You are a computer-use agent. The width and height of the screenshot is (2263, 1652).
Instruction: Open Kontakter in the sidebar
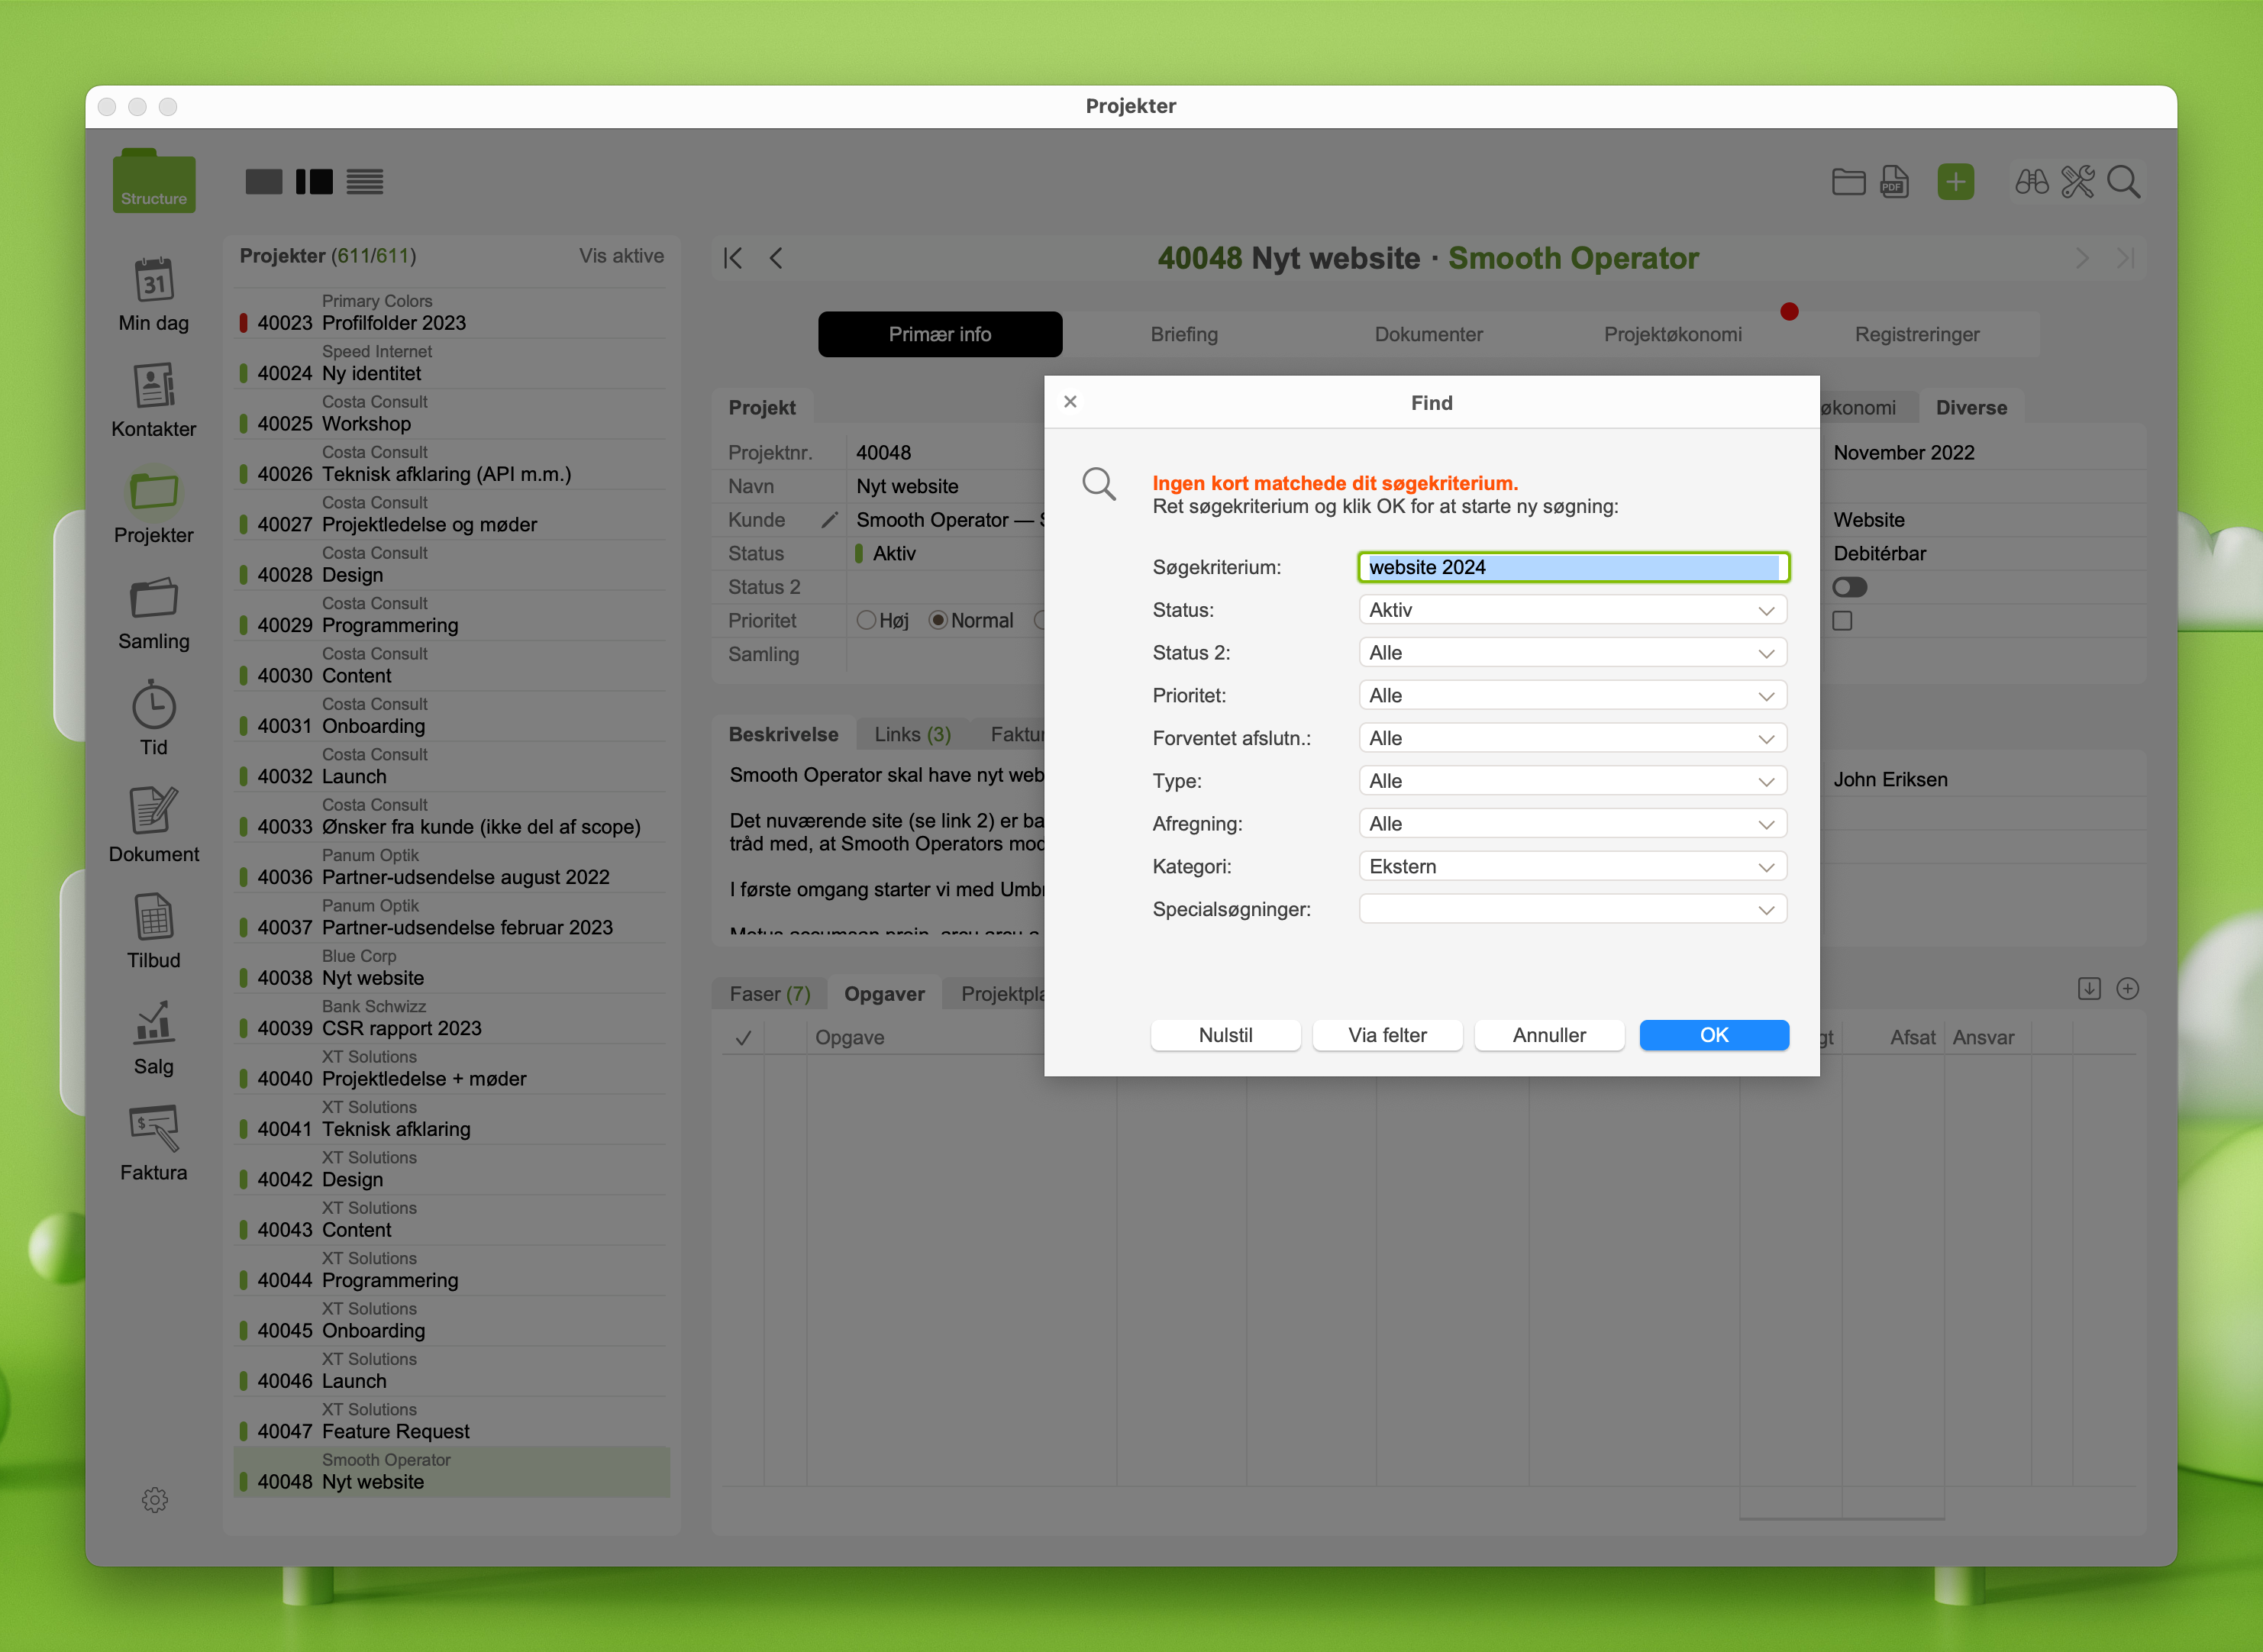(x=154, y=388)
